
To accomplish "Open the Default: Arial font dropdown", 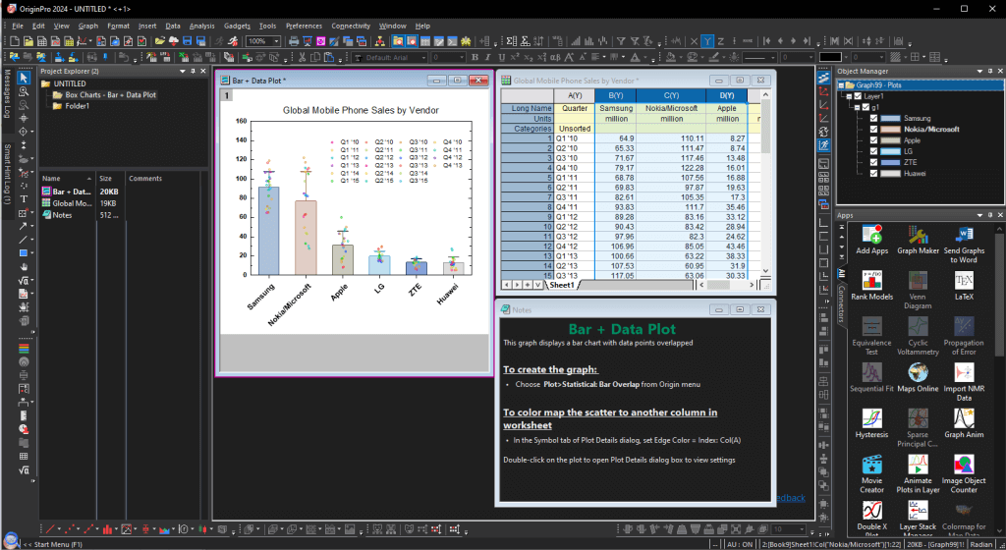I will coord(423,57).
